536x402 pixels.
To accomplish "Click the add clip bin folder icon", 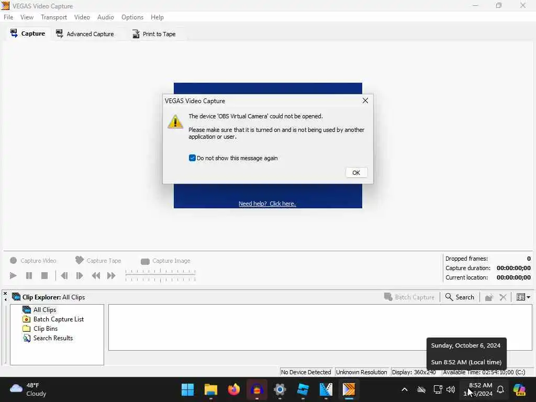I will [x=489, y=297].
